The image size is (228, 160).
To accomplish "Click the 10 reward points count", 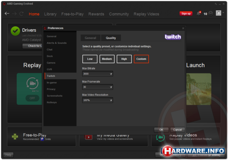I will click(205, 14).
